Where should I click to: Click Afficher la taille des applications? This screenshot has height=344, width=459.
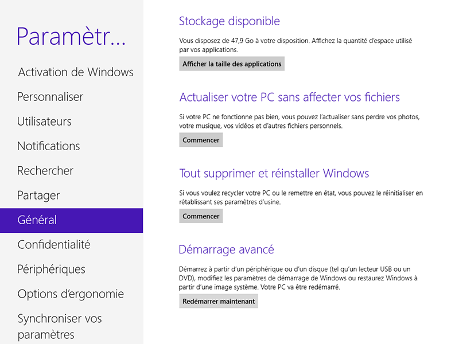click(x=232, y=64)
